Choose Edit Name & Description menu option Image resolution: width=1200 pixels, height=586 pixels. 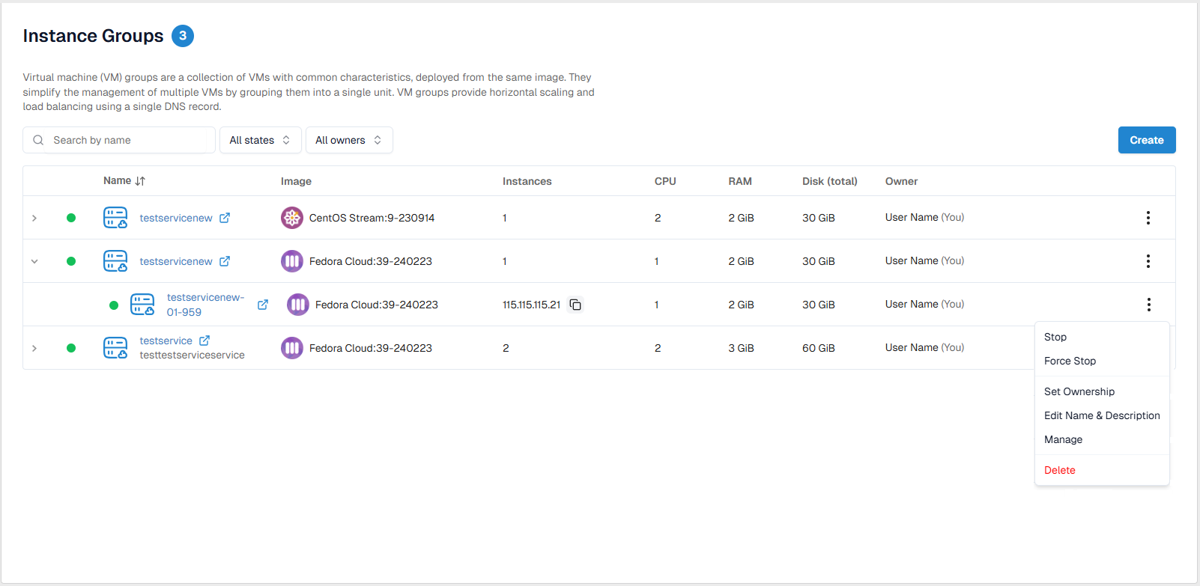[1101, 415]
